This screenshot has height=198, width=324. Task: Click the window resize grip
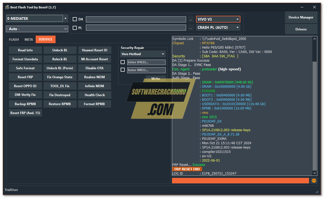coord(317,192)
